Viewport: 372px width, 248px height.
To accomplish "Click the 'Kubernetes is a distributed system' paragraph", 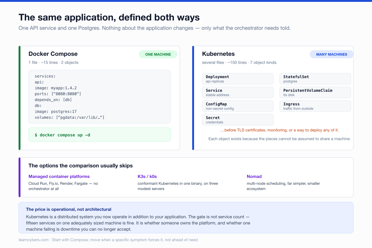I will [138, 223].
